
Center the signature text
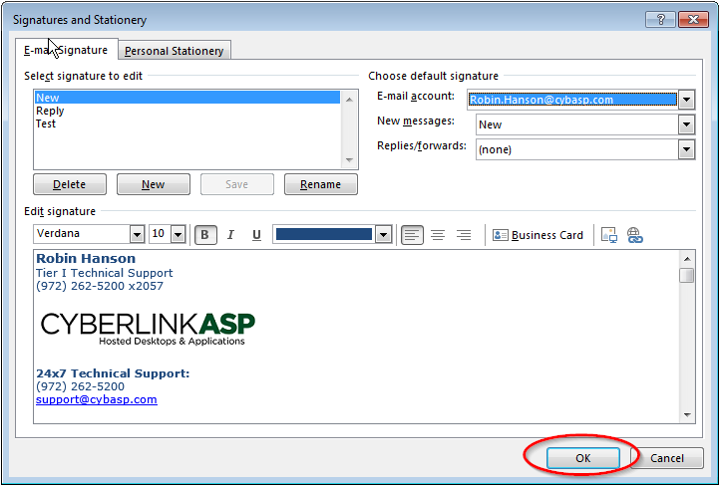[x=438, y=235]
